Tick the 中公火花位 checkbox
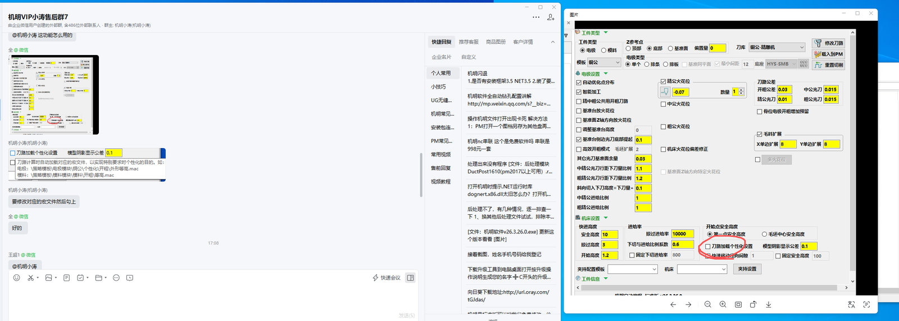This screenshot has width=899, height=321. pos(664,104)
